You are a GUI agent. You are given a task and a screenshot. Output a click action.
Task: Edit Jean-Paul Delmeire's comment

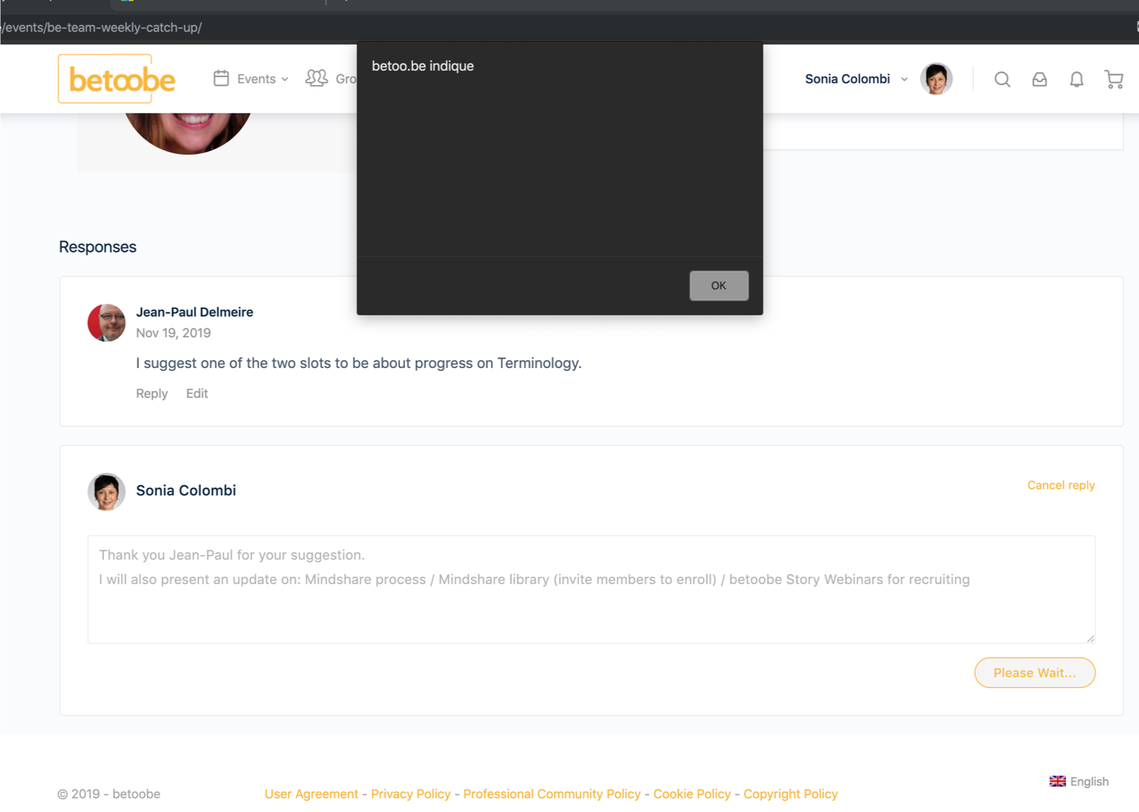click(196, 393)
